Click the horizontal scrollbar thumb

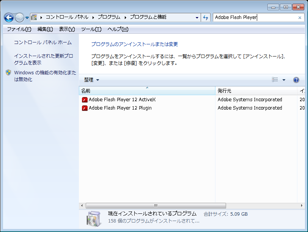[x=156, y=206]
